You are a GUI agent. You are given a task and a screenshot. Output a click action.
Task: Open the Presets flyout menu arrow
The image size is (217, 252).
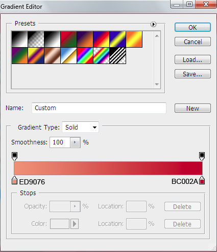[x=153, y=25]
